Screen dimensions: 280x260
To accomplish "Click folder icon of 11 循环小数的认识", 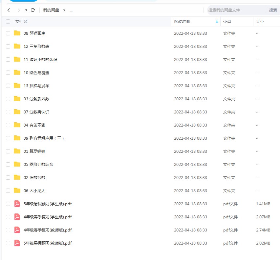I will pos(17,59).
